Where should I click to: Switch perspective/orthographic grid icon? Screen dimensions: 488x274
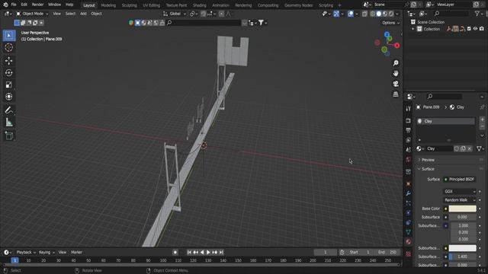point(396,94)
